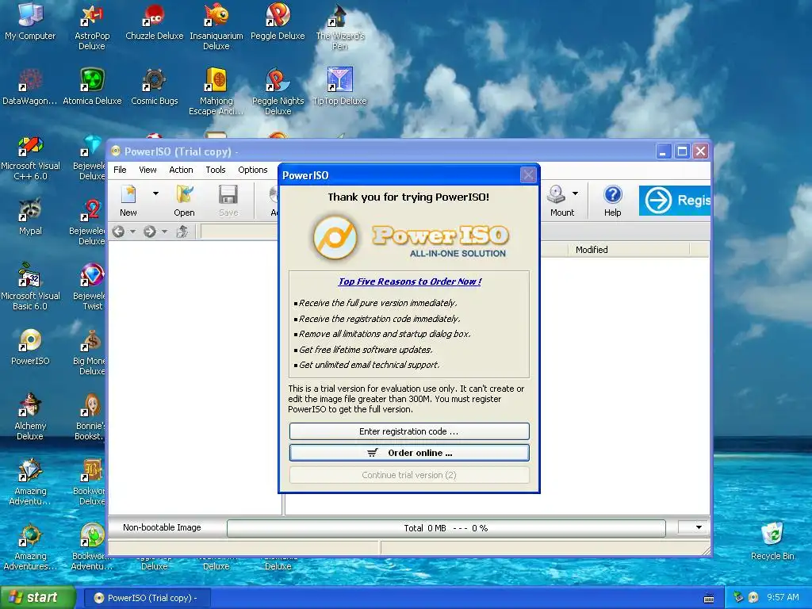Open Mahjong Escape desktop icon
The image size is (812, 609).
(x=216, y=91)
